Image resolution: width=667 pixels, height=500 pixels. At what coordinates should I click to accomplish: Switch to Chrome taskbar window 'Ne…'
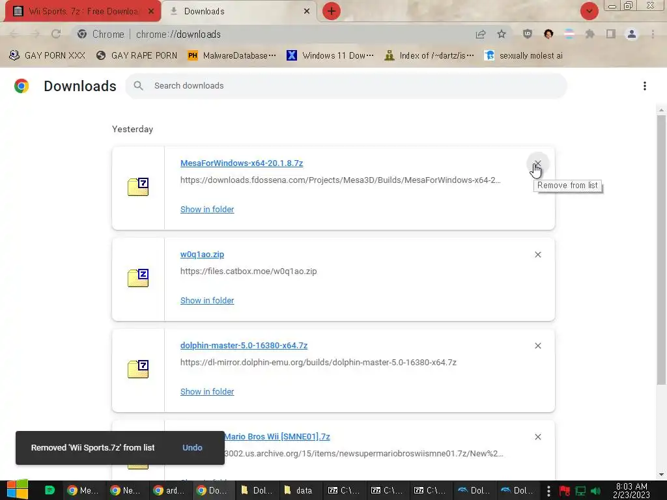(126, 490)
